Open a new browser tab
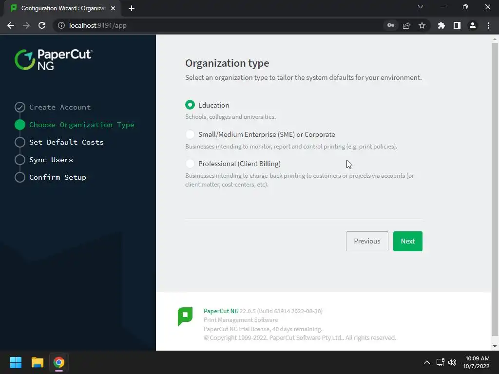The height and width of the screenshot is (374, 499). [x=132, y=8]
